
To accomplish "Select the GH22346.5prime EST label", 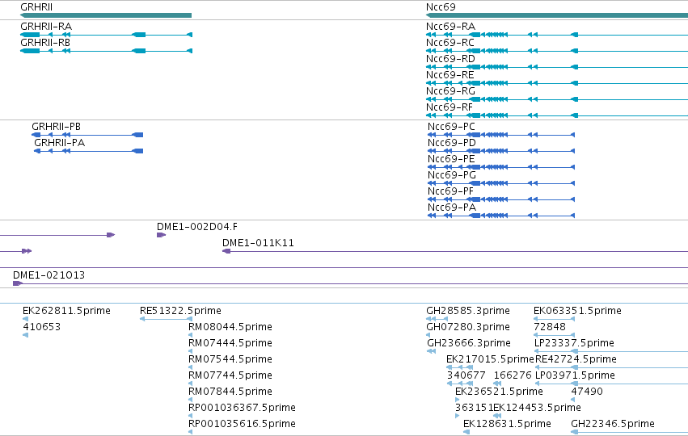I will click(613, 424).
